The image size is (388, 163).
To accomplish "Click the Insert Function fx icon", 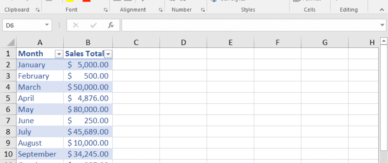I will click(111, 25).
